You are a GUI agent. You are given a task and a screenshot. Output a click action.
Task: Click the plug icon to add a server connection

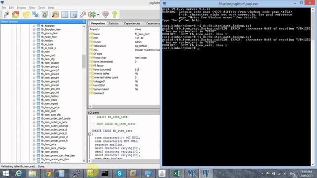click(x=6, y=14)
